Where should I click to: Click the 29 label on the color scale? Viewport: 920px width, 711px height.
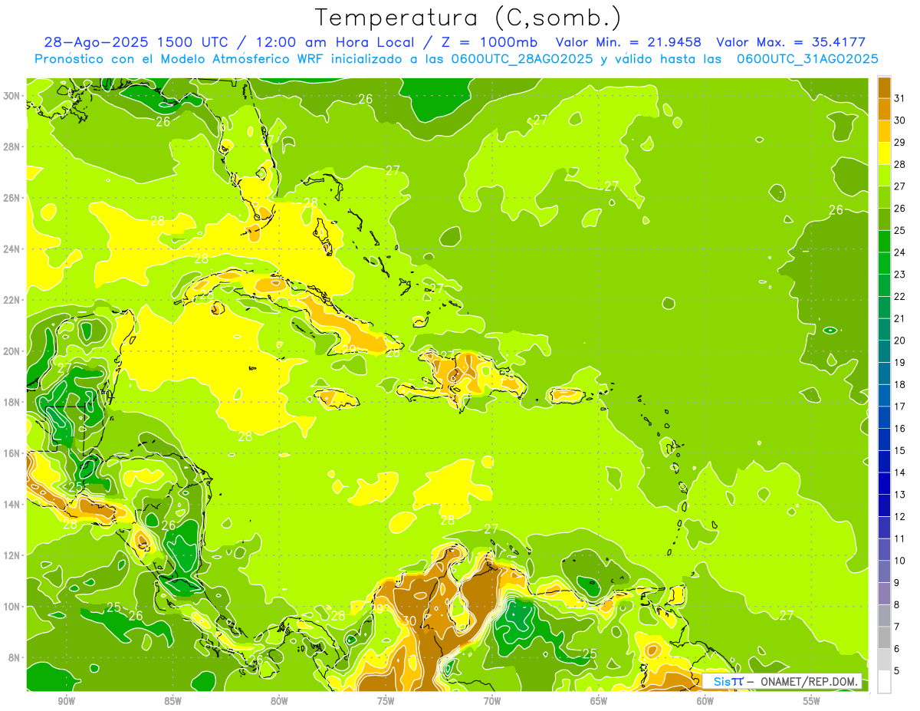[x=899, y=142]
